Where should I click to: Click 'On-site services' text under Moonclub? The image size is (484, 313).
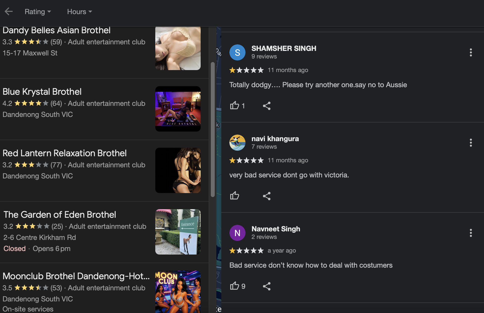pyautogui.click(x=28, y=309)
